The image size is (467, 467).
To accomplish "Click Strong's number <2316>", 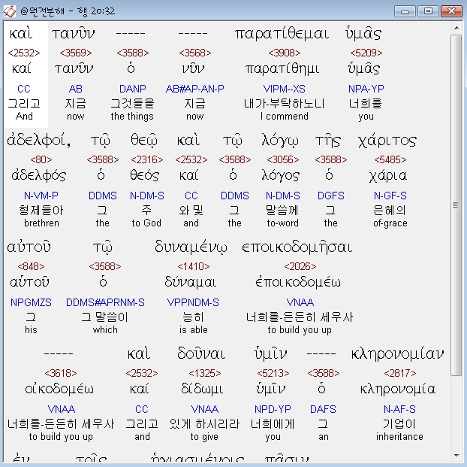I will 147,159.
